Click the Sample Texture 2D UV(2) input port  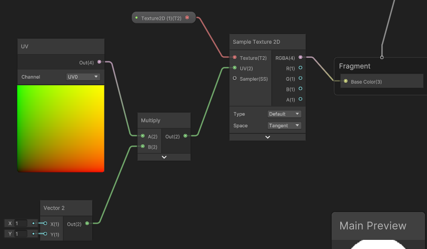click(234, 68)
